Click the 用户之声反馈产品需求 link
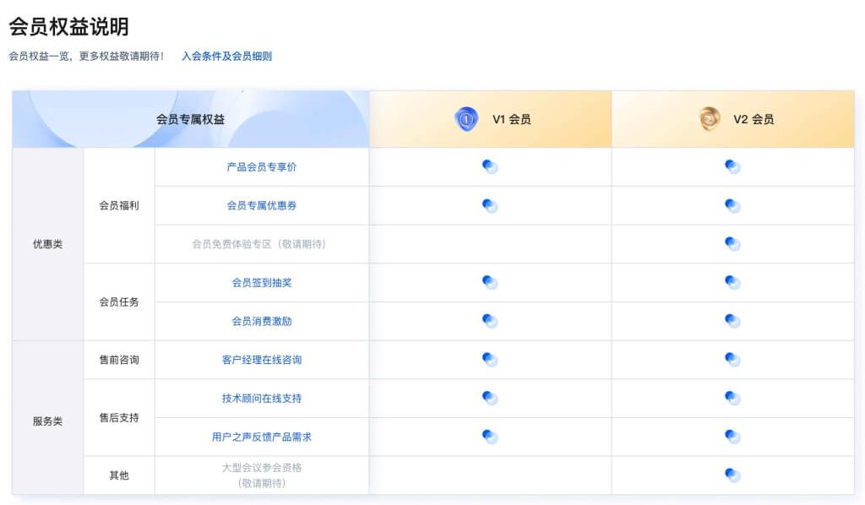Viewport: 865px width, 505px height. tap(262, 437)
